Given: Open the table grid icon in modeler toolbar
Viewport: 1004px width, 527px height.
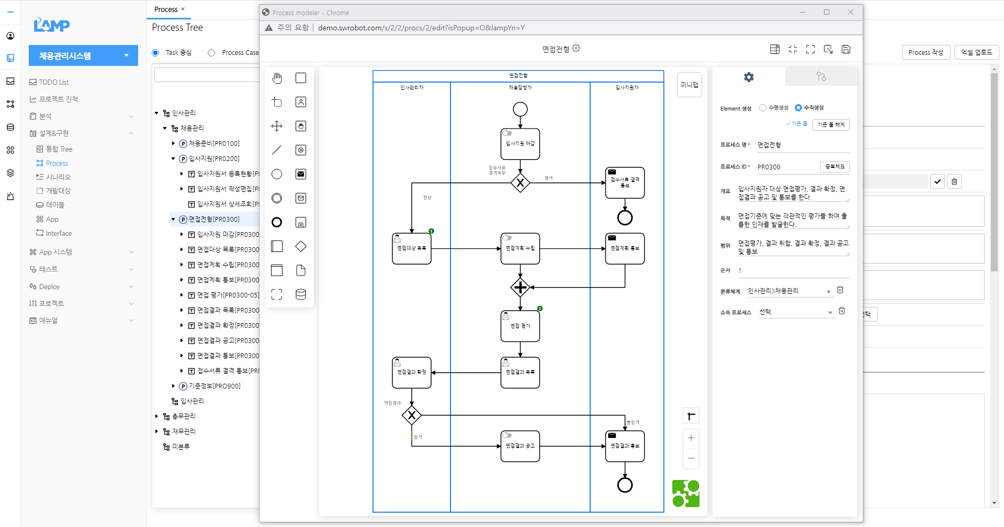Looking at the screenshot, I should 775,49.
